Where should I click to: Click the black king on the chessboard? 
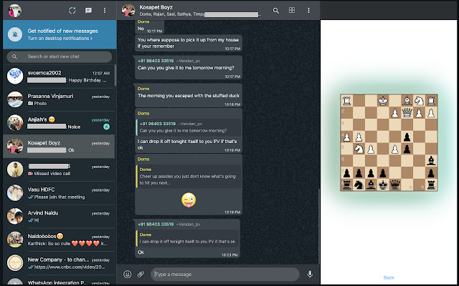click(x=383, y=184)
